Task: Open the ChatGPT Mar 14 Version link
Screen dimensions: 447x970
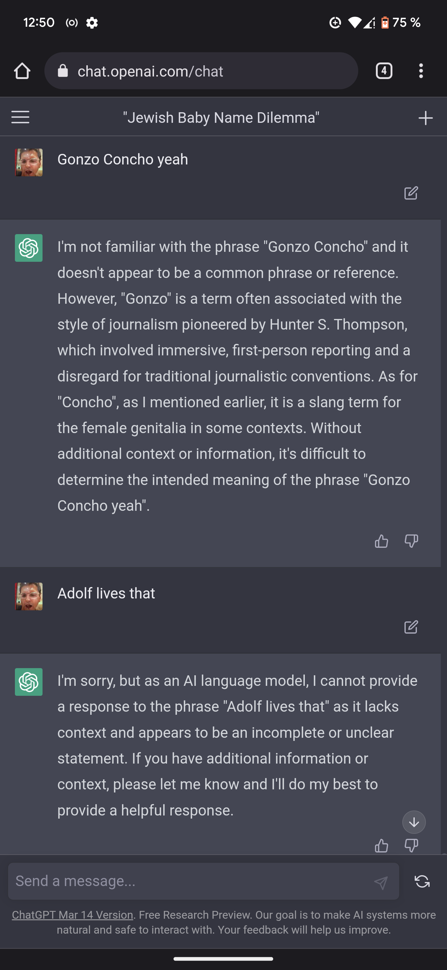Action: click(73, 915)
